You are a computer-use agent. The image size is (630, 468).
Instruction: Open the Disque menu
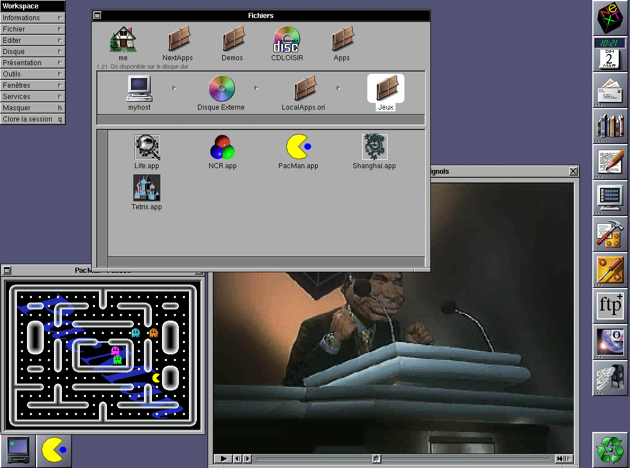33,51
